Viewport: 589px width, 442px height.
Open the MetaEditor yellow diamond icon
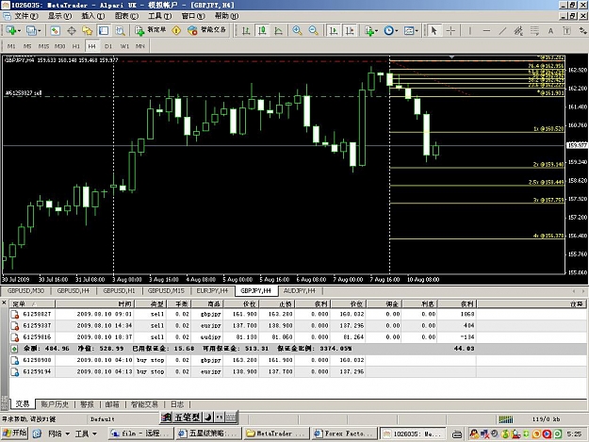point(176,30)
